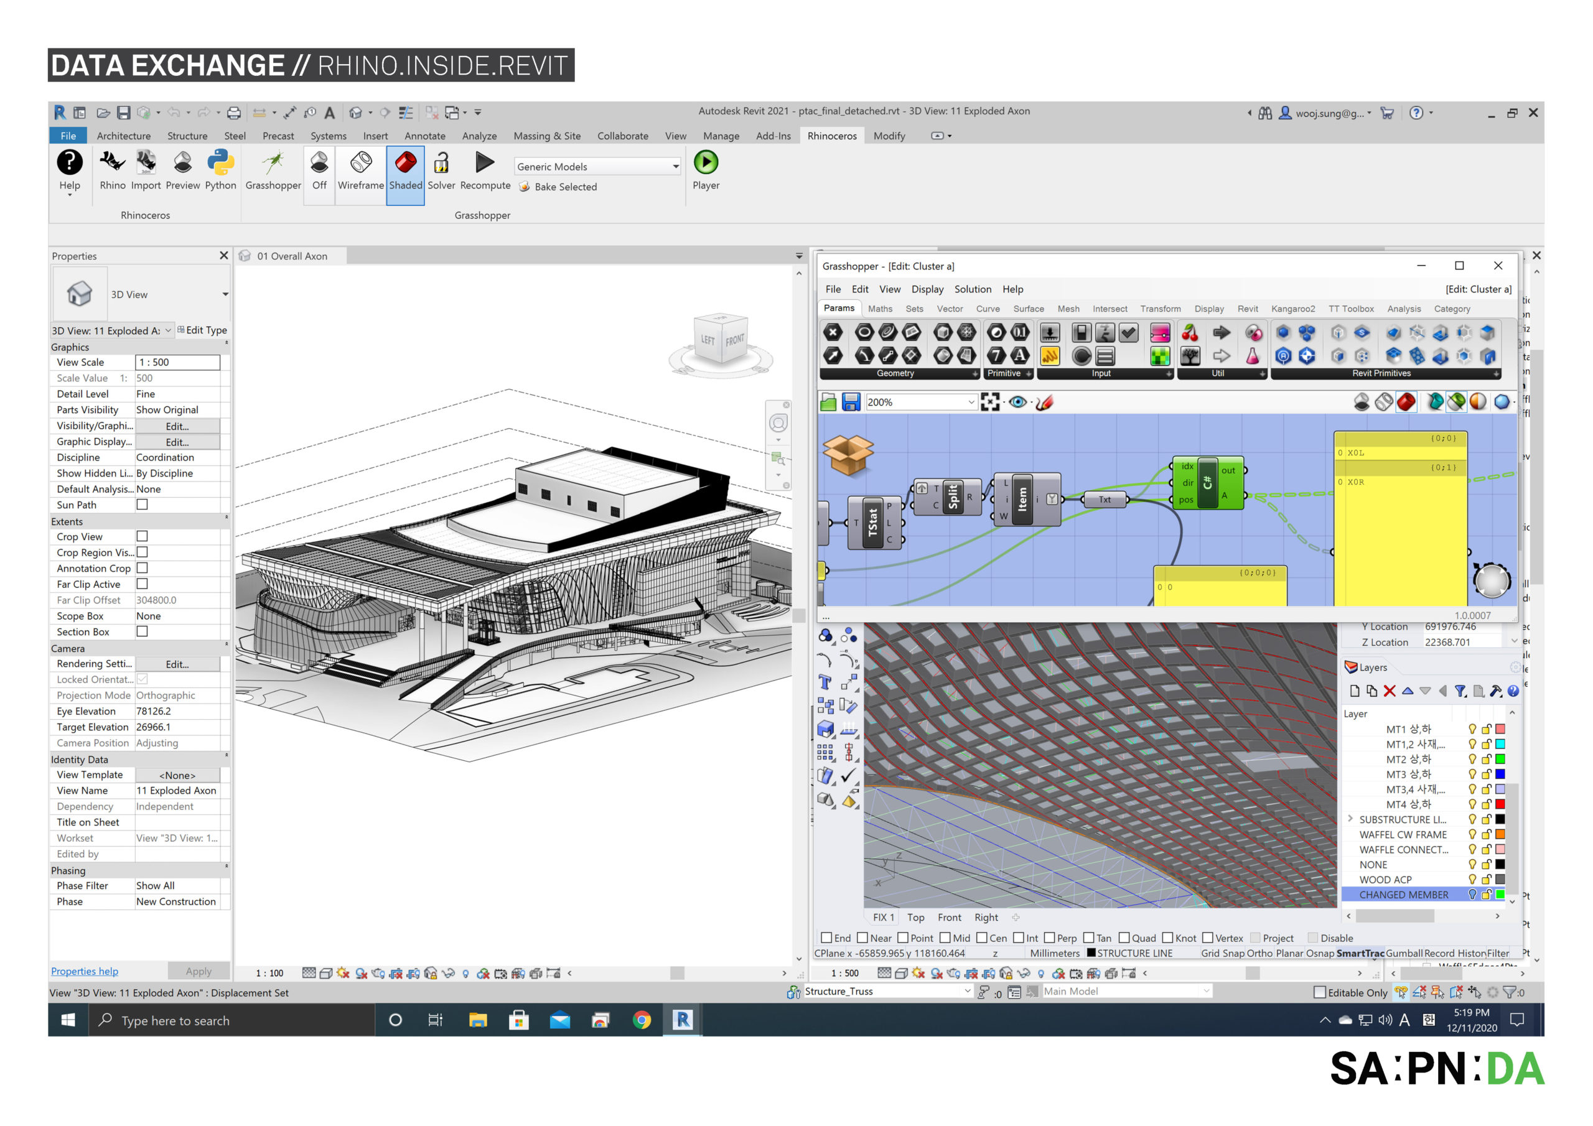
Task: Enable the Near osnap checkbox
Action: tap(862, 938)
